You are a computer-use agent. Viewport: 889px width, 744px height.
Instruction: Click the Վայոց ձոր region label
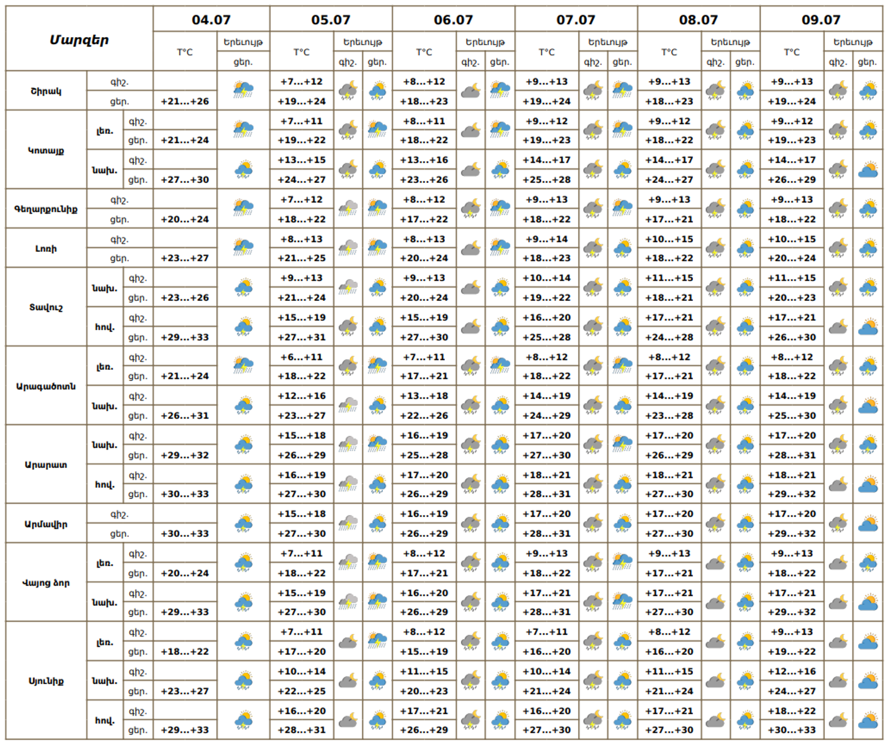coord(46,582)
